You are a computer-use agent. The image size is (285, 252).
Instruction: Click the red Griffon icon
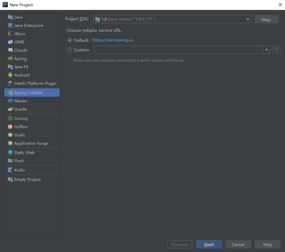(x=10, y=127)
